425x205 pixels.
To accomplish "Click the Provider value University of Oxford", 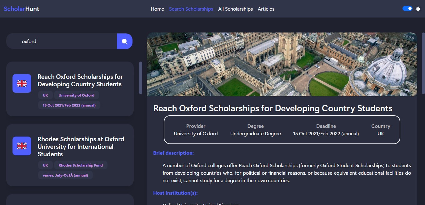I will point(196,134).
